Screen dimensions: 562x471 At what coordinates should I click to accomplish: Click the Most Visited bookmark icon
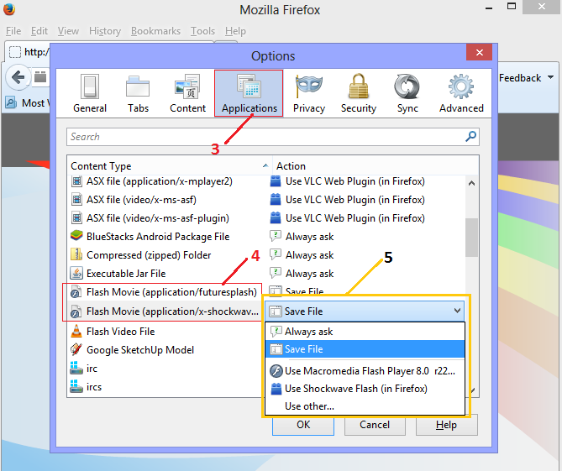point(10,102)
